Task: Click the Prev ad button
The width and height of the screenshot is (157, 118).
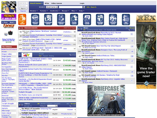Action: [x=5, y=22]
